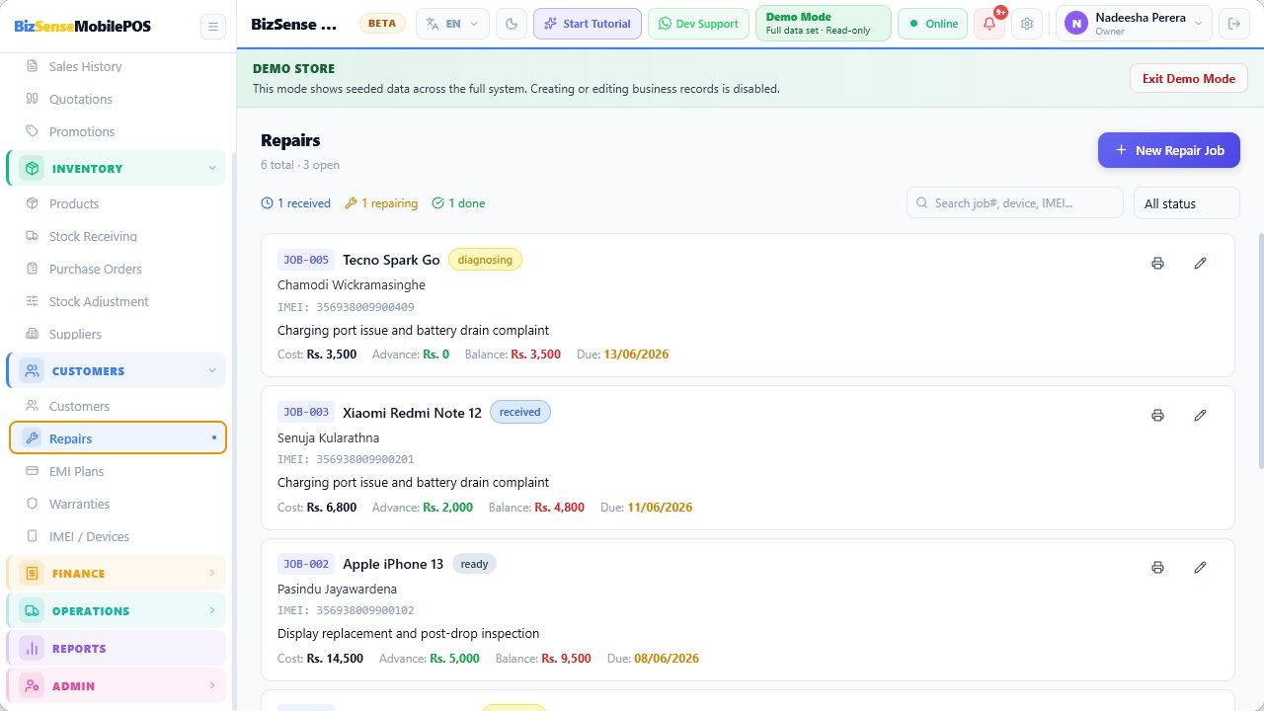Click the Demo Mode badge
Screen dimensions: 1264x711
point(824,24)
